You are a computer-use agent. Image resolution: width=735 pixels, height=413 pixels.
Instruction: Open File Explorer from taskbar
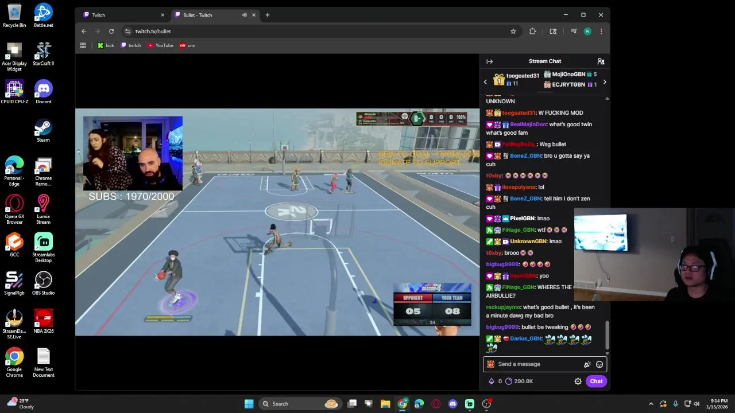[385, 404]
